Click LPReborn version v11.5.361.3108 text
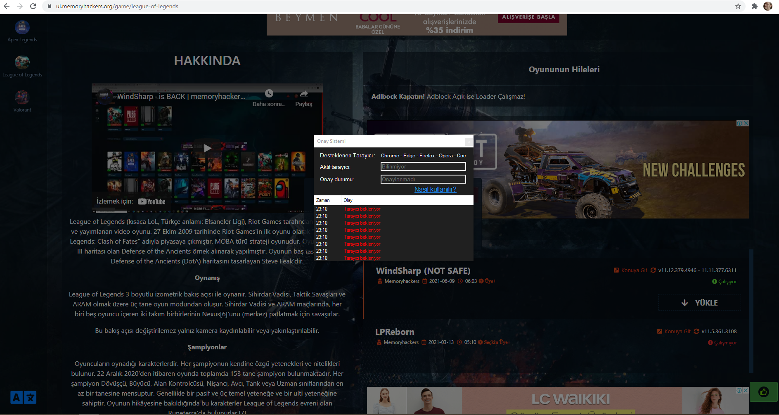Viewport: 779px width, 415px height. coord(719,331)
